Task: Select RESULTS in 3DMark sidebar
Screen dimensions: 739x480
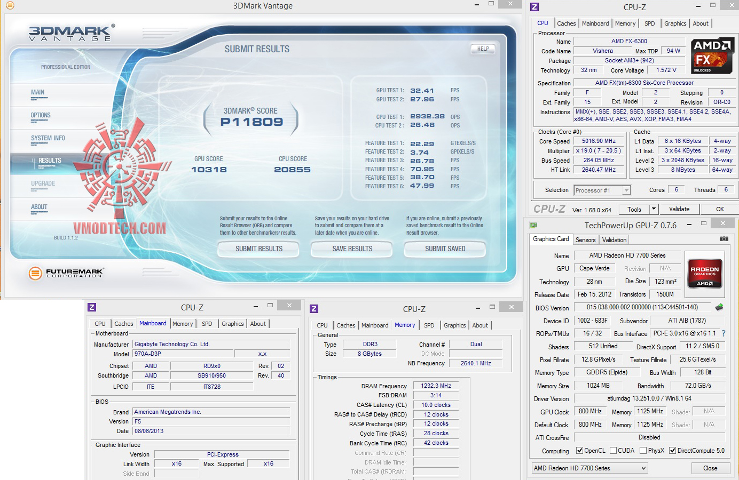Action: pyautogui.click(x=50, y=161)
